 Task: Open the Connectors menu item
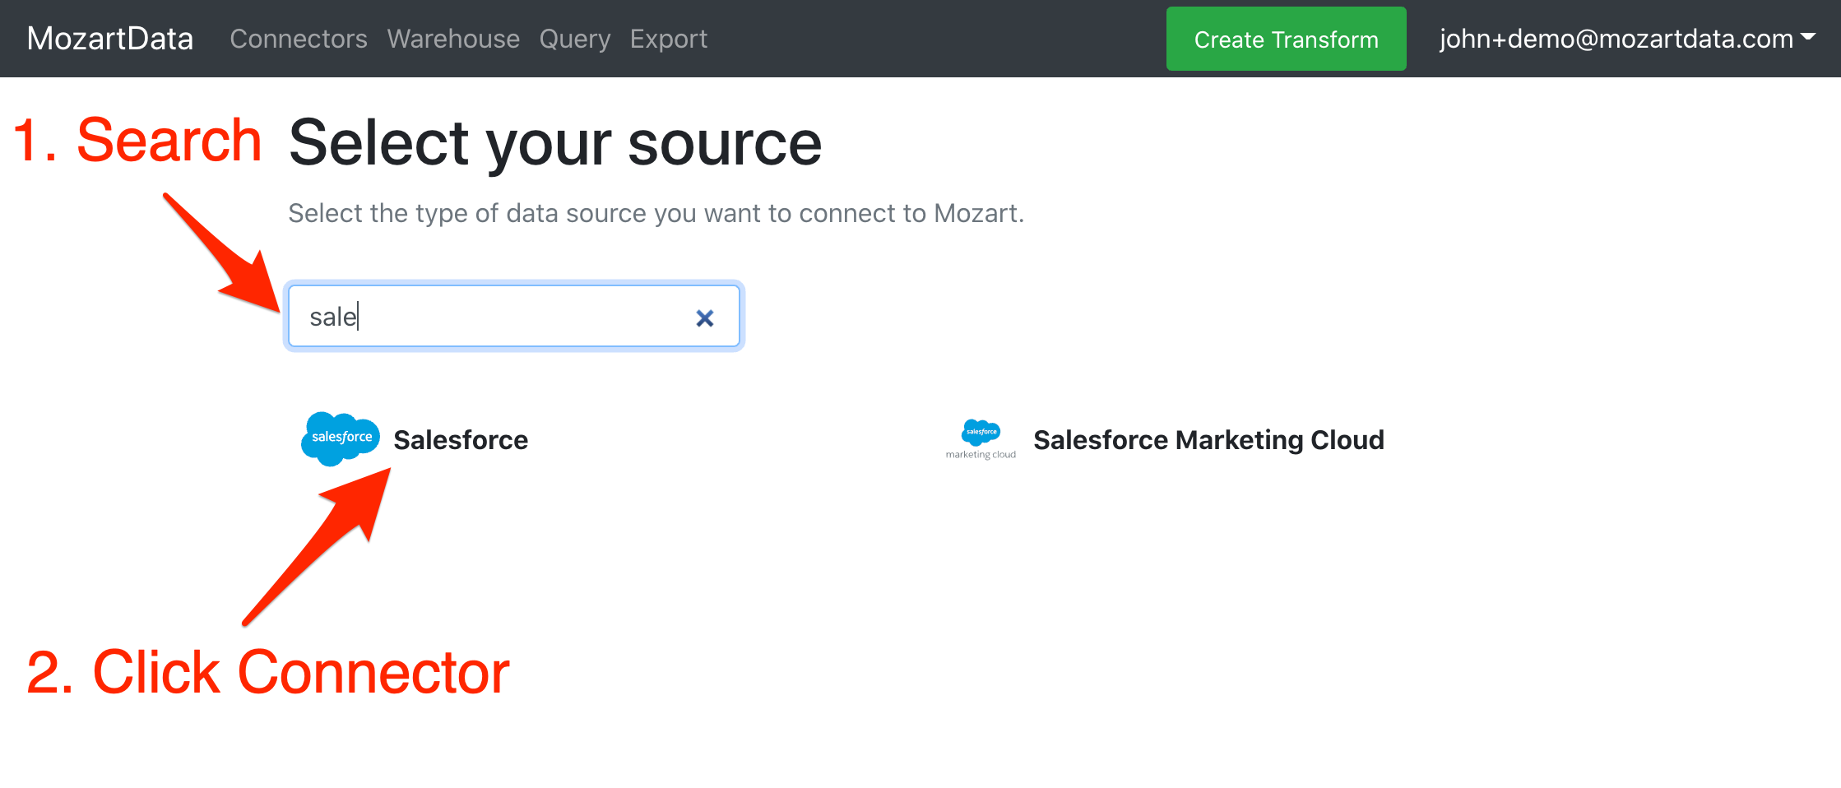[x=299, y=39]
